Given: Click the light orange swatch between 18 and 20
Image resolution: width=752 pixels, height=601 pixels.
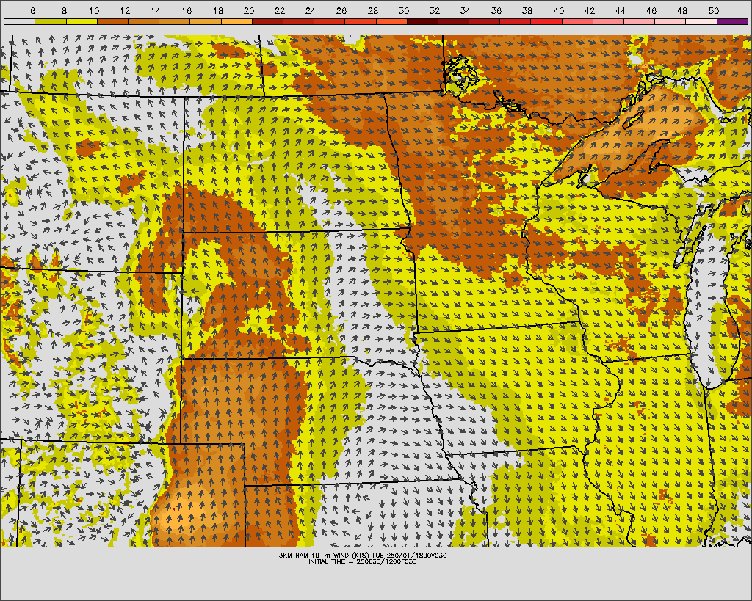Looking at the screenshot, I should 236,21.
